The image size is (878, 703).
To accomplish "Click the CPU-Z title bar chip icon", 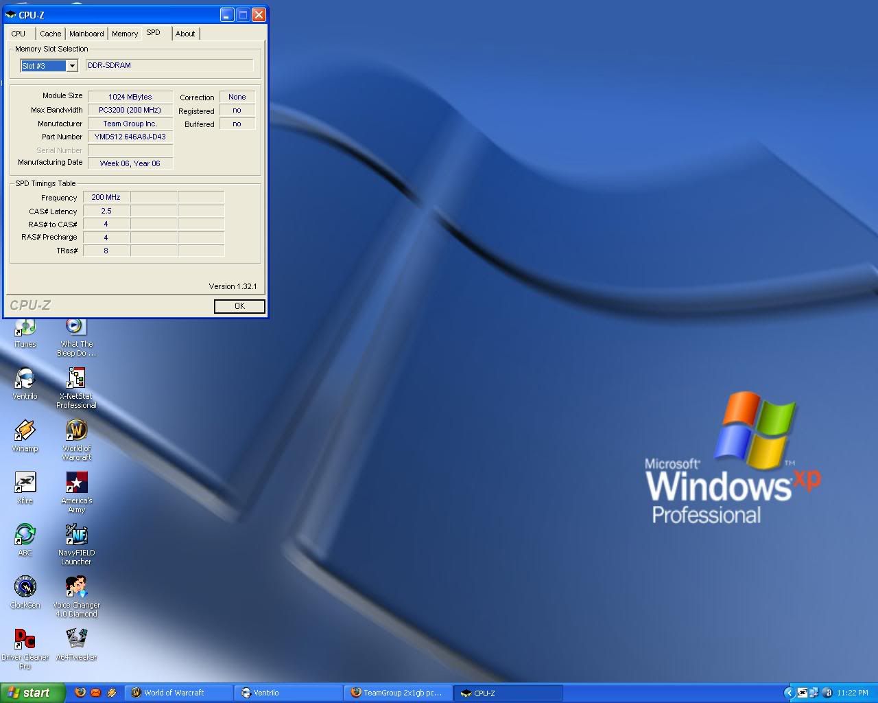I will [10, 14].
